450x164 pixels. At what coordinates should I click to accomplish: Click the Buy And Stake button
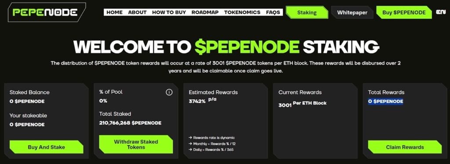coord(47,147)
